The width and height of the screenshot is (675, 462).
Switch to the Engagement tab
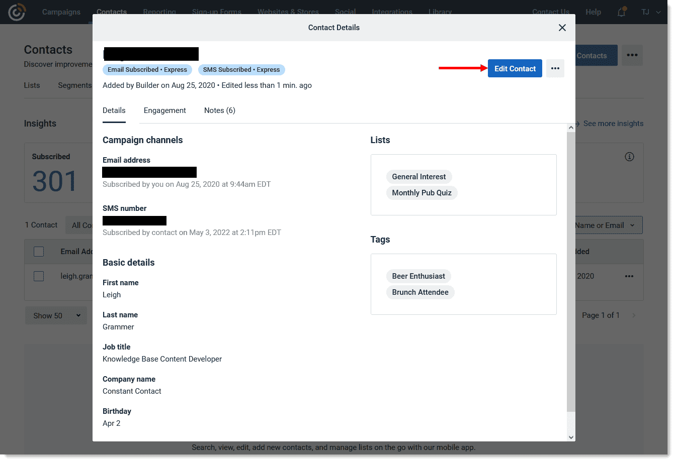[x=164, y=110]
